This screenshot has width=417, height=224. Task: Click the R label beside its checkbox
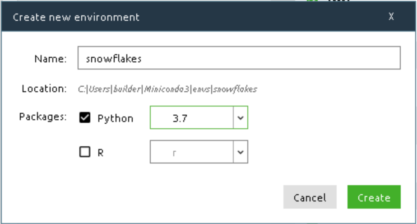[x=101, y=153]
